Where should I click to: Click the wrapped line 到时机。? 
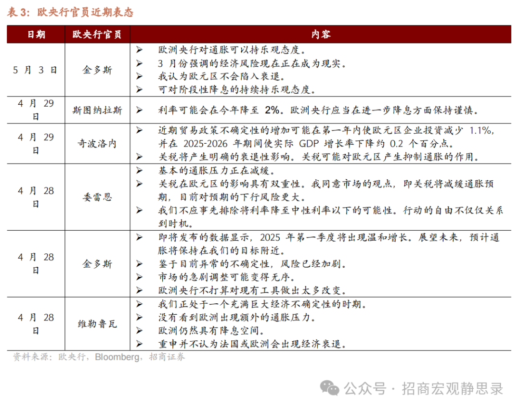tap(175, 223)
